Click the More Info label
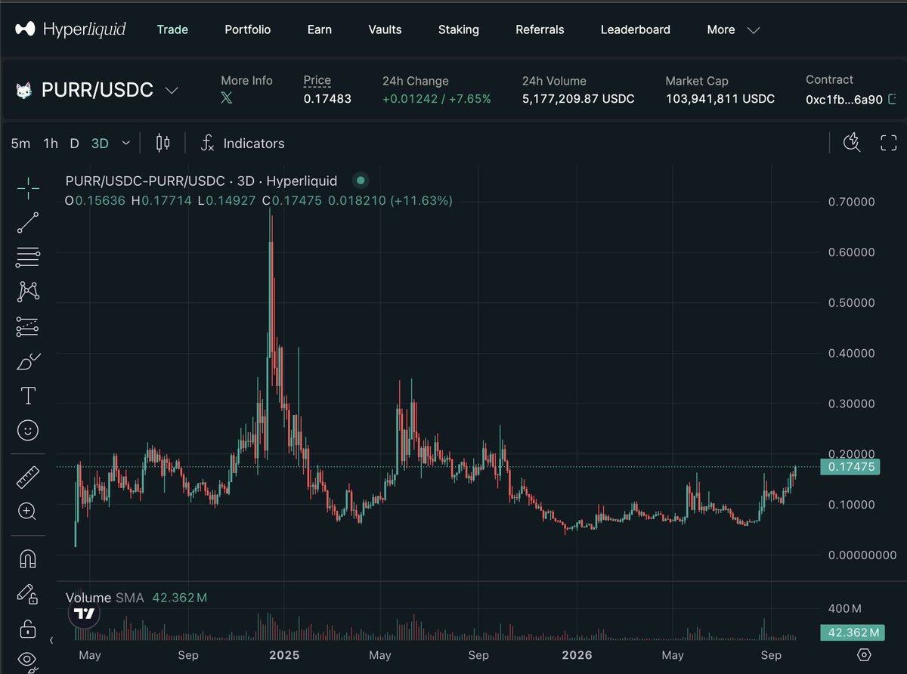The image size is (907, 674). 246,80
